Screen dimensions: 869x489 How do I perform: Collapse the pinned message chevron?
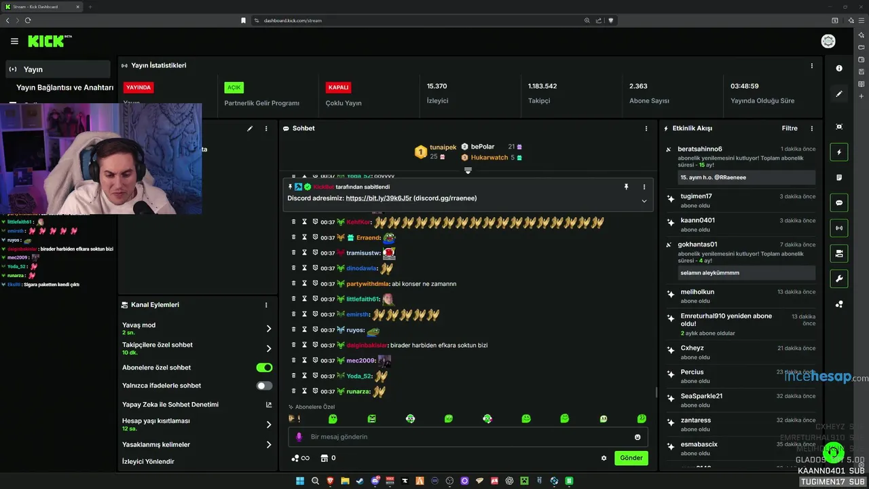click(x=644, y=201)
